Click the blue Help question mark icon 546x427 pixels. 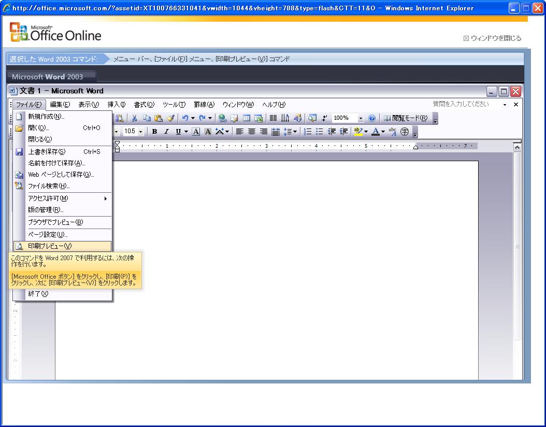pos(372,118)
